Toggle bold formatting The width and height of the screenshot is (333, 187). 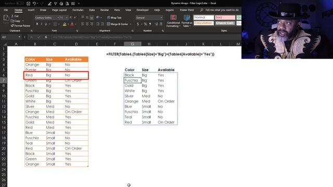tap(37, 24)
